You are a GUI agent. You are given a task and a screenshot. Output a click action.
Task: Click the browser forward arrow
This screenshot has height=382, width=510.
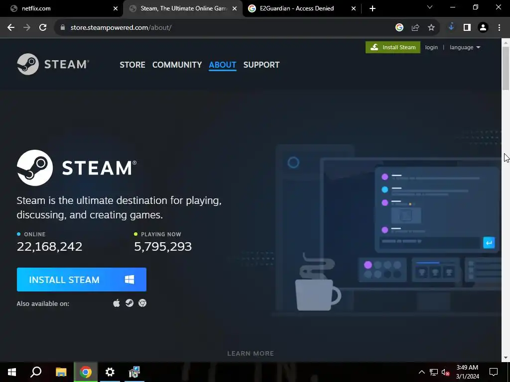pyautogui.click(x=27, y=28)
